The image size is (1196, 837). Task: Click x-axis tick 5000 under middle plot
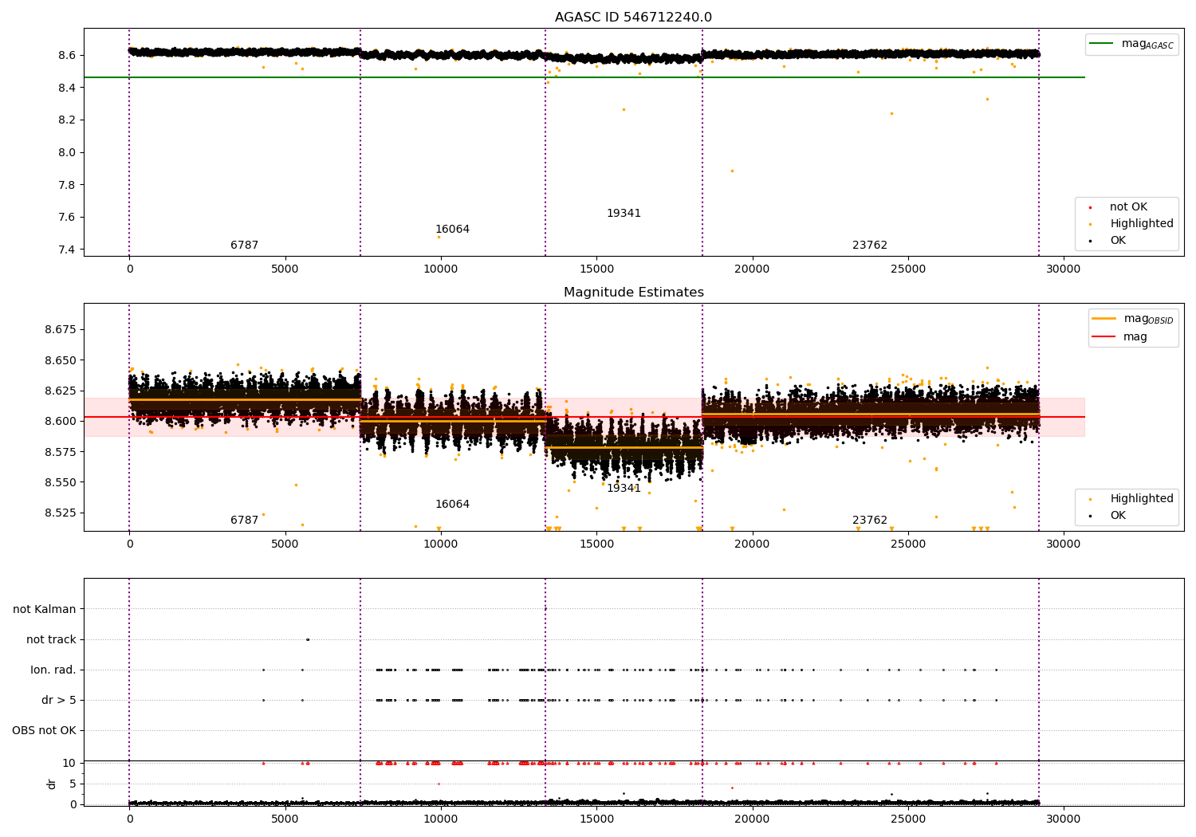pyautogui.click(x=285, y=544)
